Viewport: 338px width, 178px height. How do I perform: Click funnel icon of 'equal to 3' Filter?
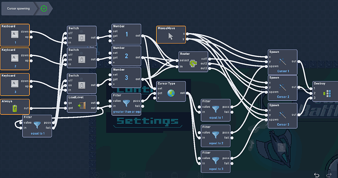coord(216,160)
